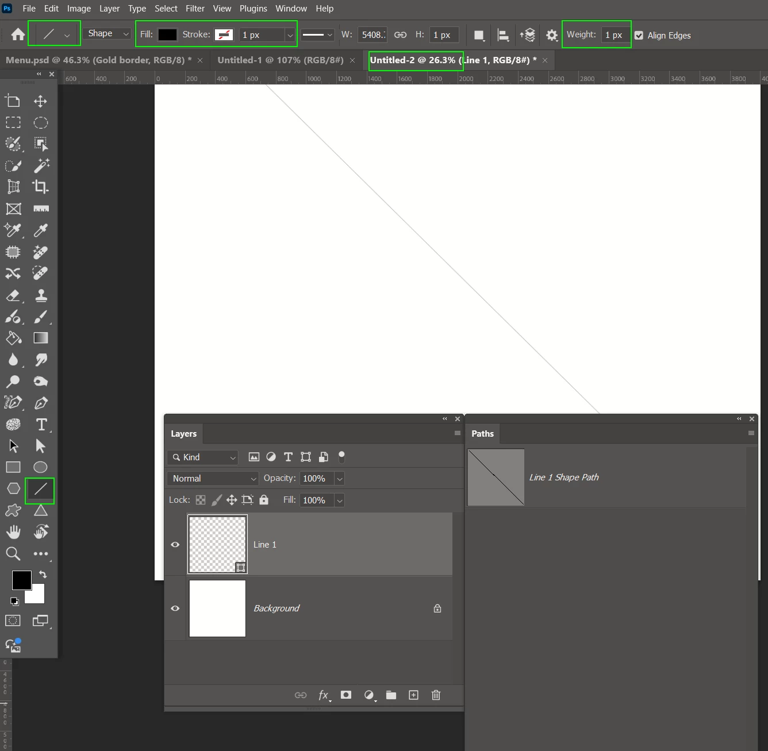
Task: Open layer style fx menu
Action: [x=324, y=696]
